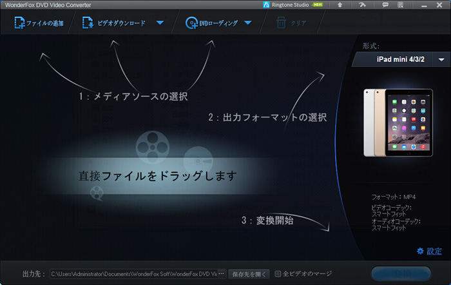
Task: Click the DVDローディング button
Action: click(x=212, y=23)
